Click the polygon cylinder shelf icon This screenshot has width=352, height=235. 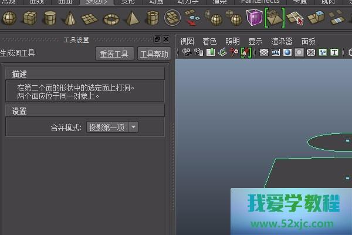point(50,19)
